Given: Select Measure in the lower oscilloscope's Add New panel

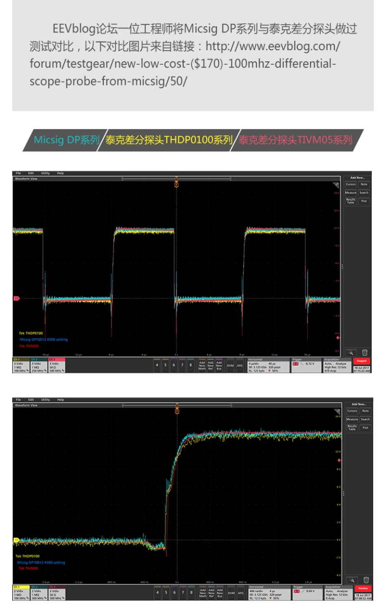Looking at the screenshot, I should coord(351,419).
